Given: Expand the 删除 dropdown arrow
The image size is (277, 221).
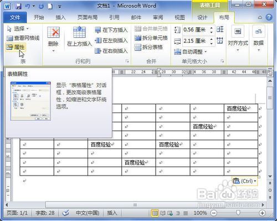Looking at the screenshot, I should 53,50.
